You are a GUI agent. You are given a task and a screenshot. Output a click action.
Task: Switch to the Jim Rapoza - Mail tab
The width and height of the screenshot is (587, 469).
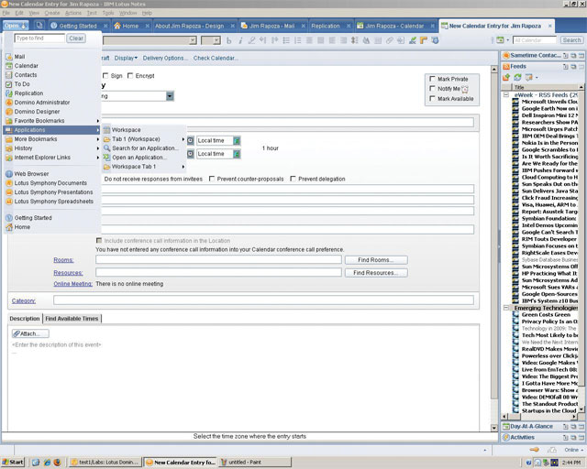click(271, 26)
